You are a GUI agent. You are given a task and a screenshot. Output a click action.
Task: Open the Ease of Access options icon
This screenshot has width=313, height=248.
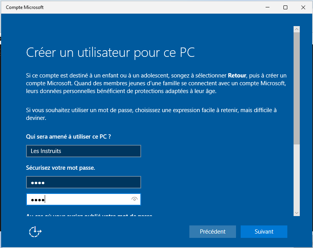click(x=35, y=232)
